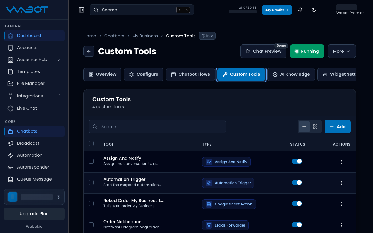The height and width of the screenshot is (233, 373).
Task: Open Accounts from sidebar
Action: (x=34, y=48)
